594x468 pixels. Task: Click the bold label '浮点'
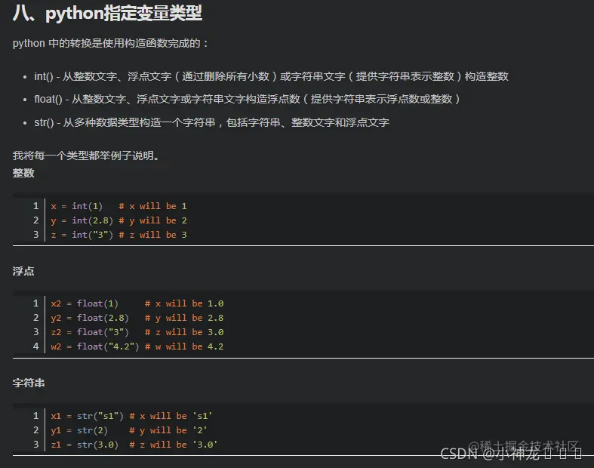pos(23,271)
